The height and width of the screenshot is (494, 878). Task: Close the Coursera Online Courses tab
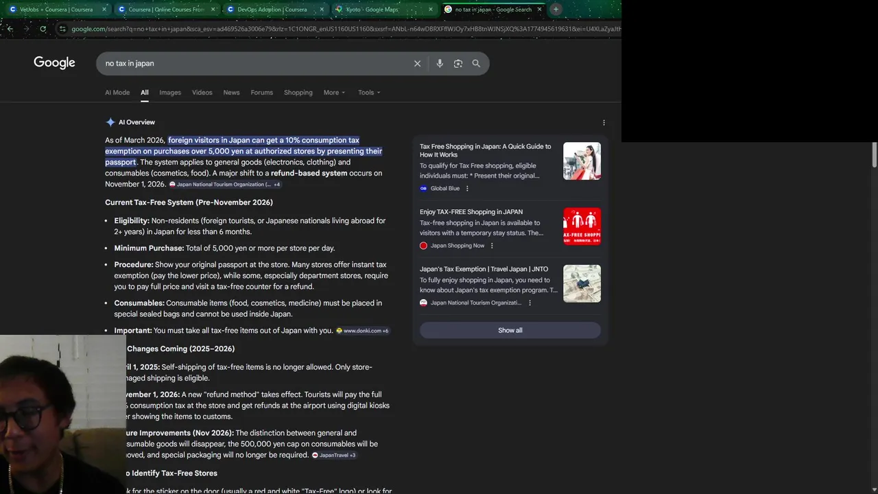tap(213, 10)
